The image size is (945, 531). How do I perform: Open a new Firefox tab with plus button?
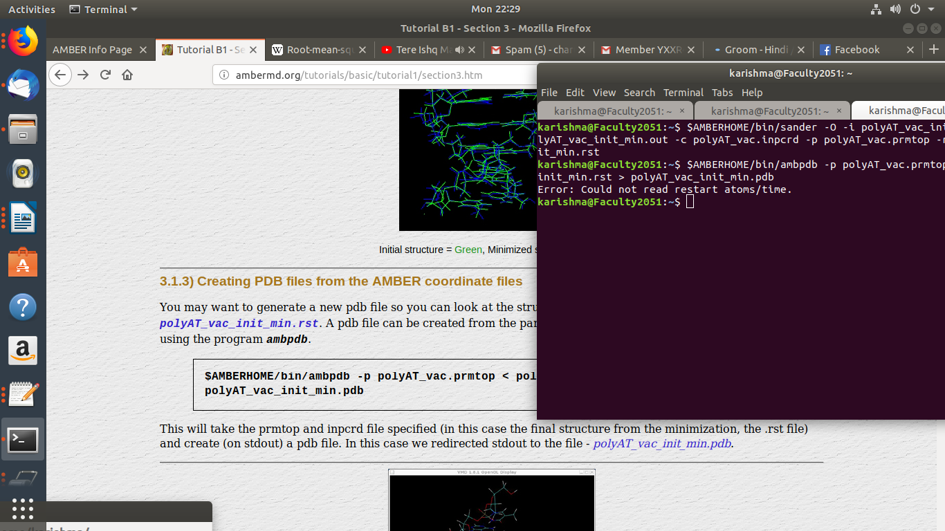(933, 50)
